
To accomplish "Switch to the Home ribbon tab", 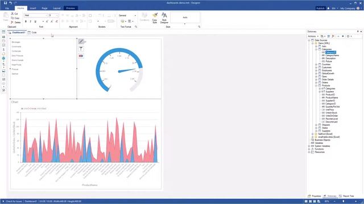I will 20,8.
